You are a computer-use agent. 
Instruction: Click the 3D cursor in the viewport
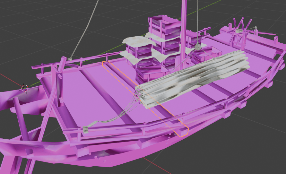pos(25,88)
